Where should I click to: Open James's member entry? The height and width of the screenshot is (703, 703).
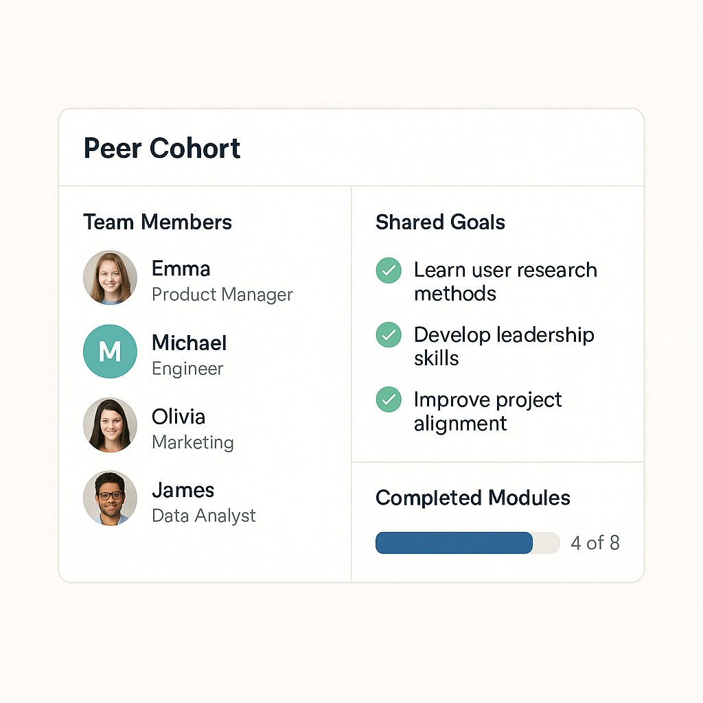click(x=183, y=490)
